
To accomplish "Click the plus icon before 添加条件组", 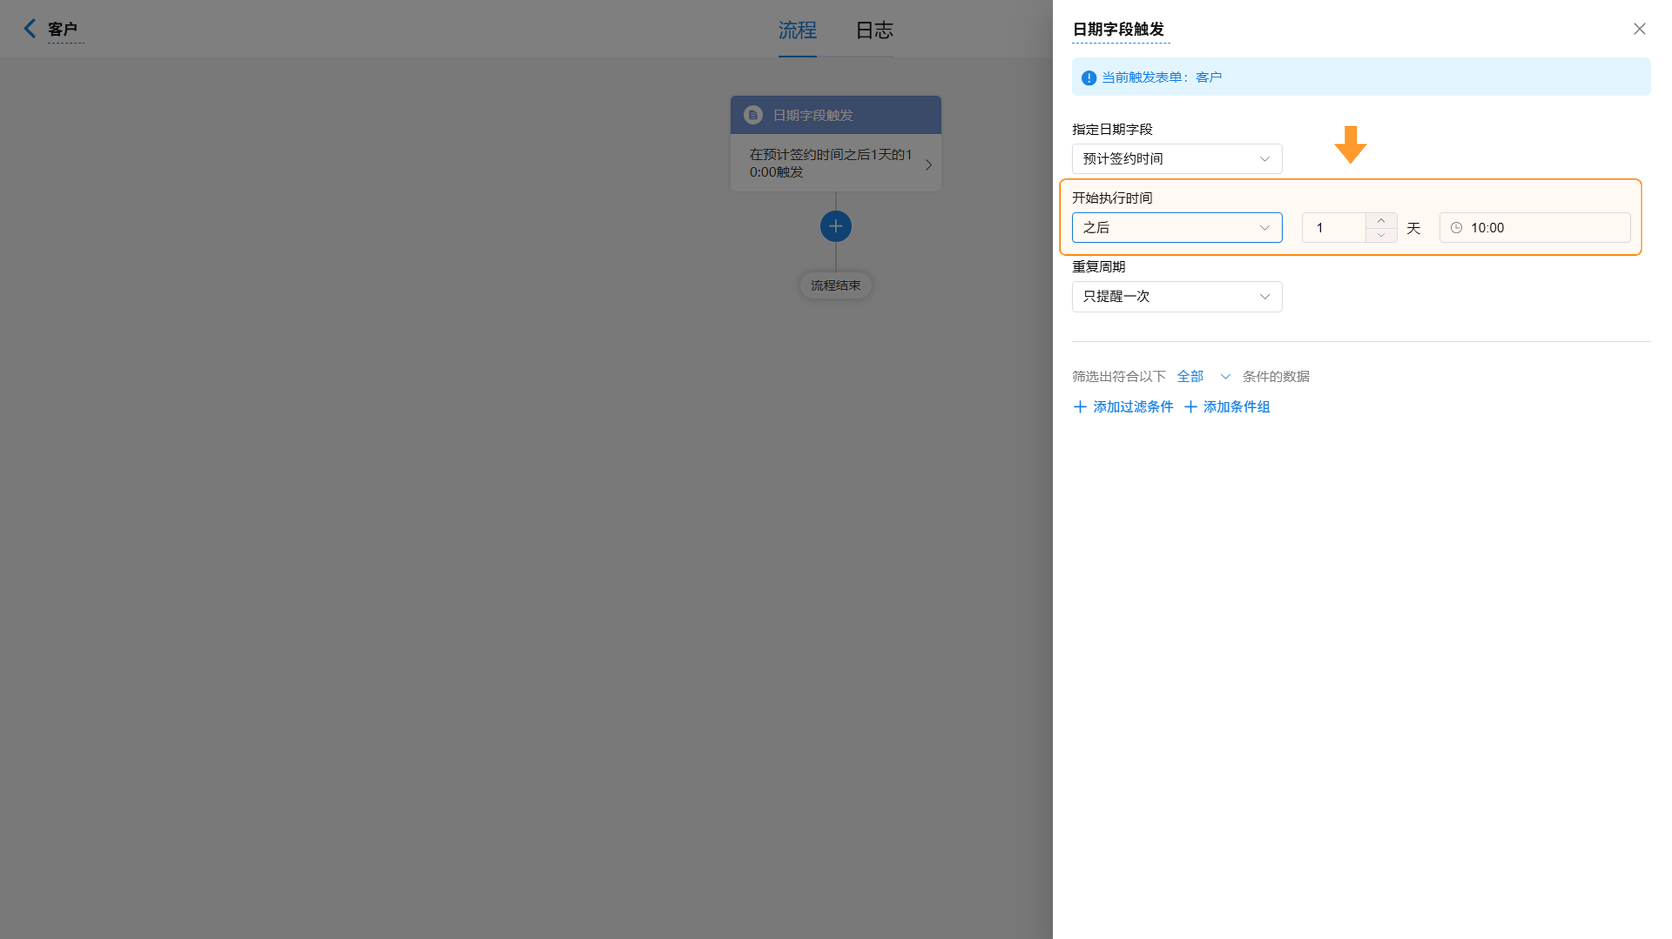I will [1190, 406].
